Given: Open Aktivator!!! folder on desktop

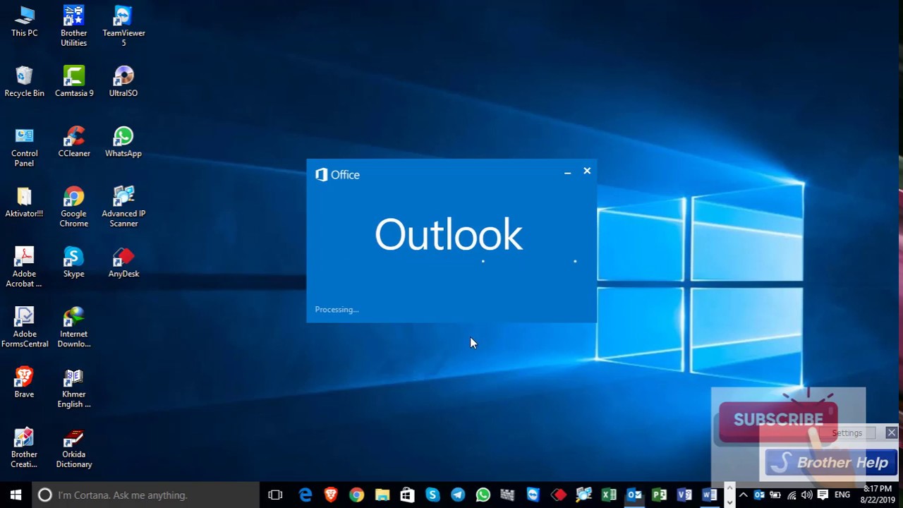Looking at the screenshot, I should point(24,202).
